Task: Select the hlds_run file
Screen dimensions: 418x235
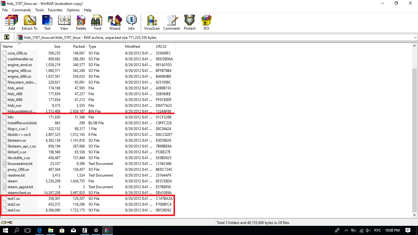Action: point(14,106)
